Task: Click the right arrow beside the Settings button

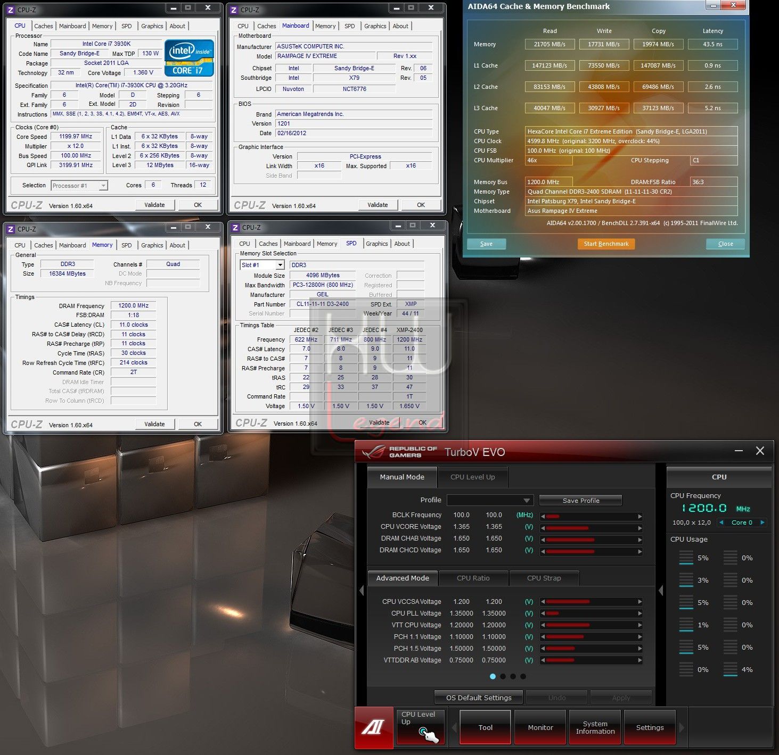Action: tap(682, 727)
